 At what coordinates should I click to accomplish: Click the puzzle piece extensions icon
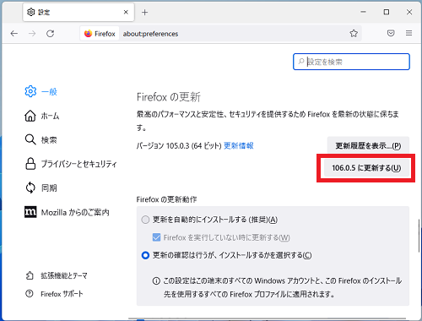pos(30,275)
